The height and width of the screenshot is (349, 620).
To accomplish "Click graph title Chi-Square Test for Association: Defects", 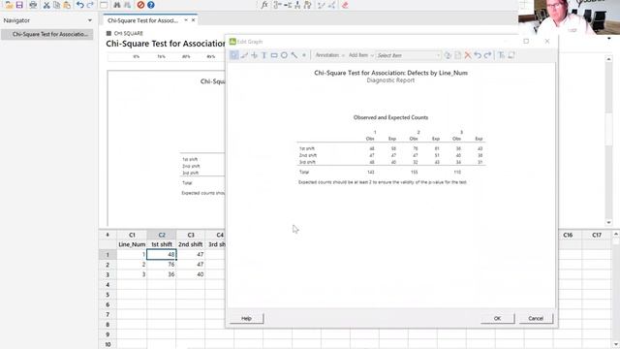I will point(390,73).
